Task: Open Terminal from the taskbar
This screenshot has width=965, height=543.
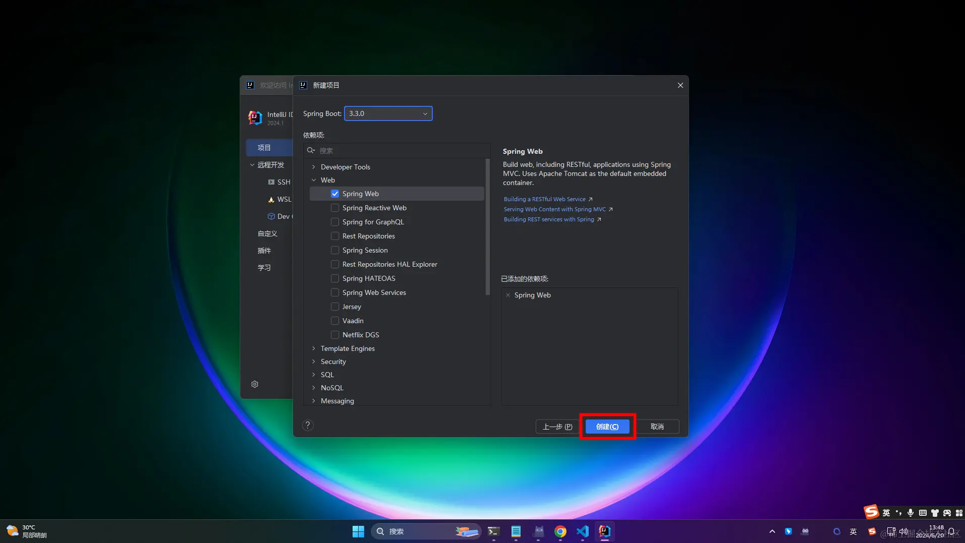Action: [493, 531]
